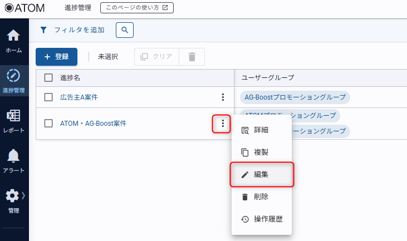Check the 広告主A案件 row checkbox
Image resolution: width=407 pixels, height=241 pixels.
(48, 97)
